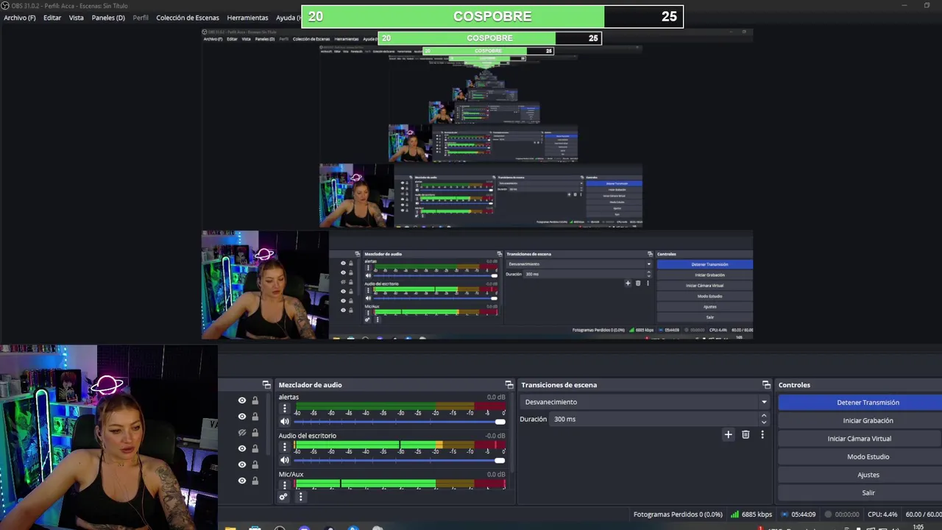The image size is (942, 530).
Task: Click the Audio del escritorio level meter
Action: [x=400, y=444]
